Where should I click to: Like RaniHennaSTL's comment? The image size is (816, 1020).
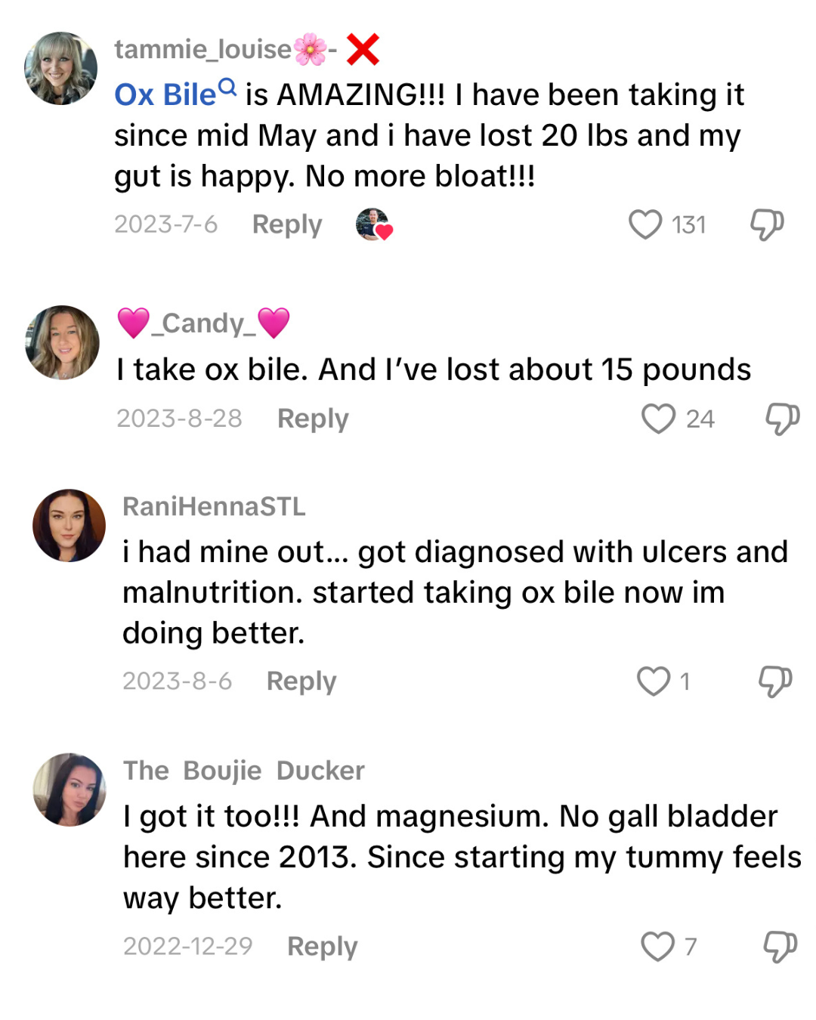(653, 682)
